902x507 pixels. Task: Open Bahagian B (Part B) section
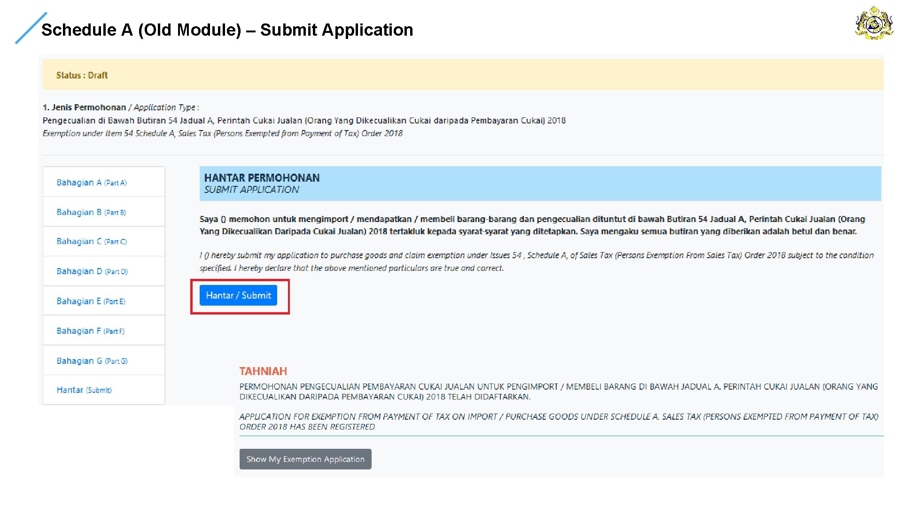point(91,212)
